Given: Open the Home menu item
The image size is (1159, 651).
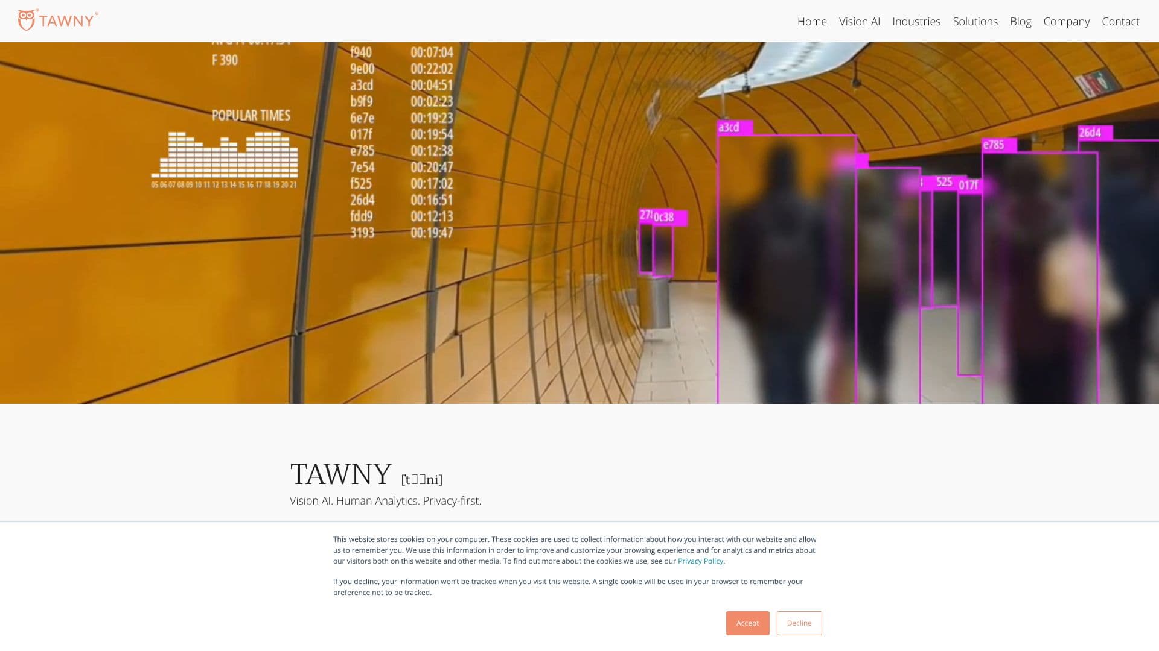Looking at the screenshot, I should point(812,21).
